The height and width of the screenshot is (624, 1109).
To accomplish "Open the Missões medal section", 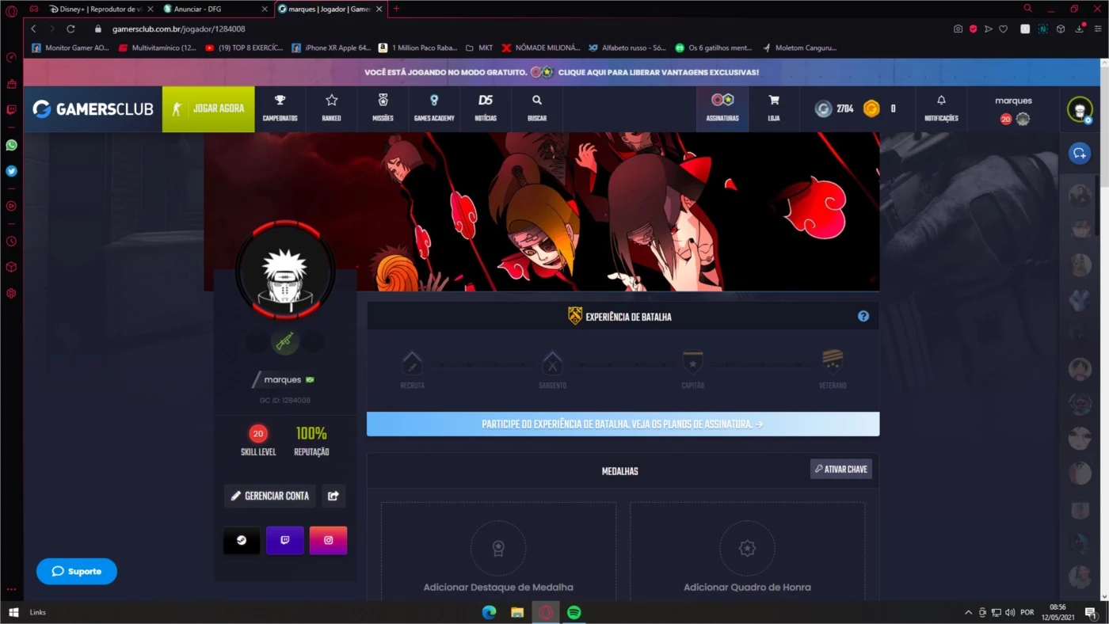I will (383, 108).
